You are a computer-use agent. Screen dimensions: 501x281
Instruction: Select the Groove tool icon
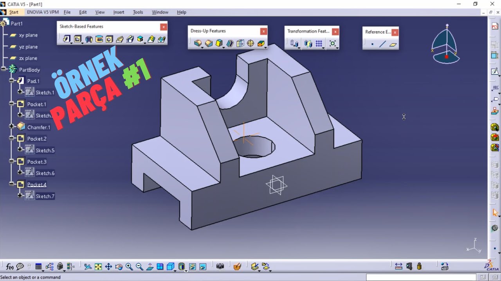pos(99,39)
